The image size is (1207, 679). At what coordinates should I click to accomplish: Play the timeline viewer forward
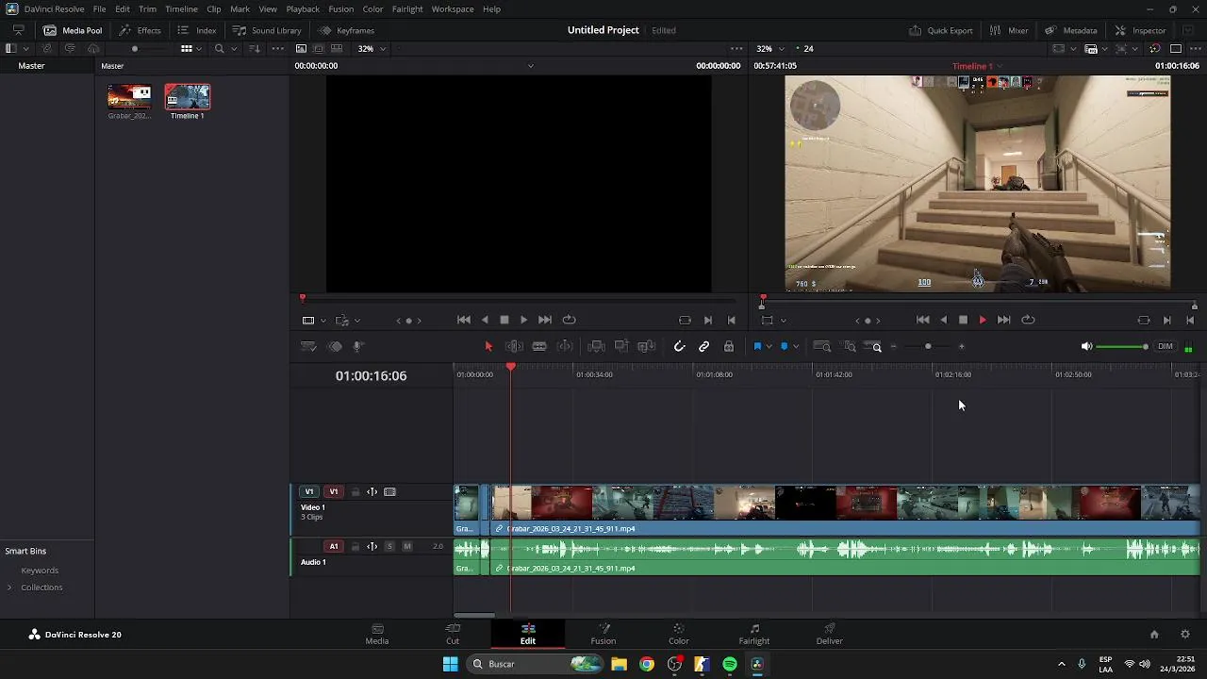click(x=983, y=321)
